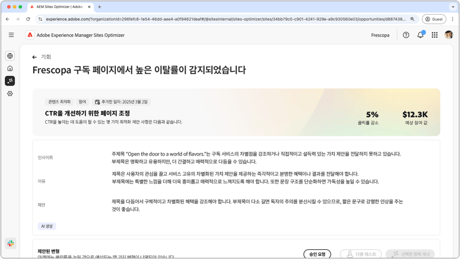Click the Slack icon in the sidebar
This screenshot has height=259, width=460.
(x=10, y=243)
